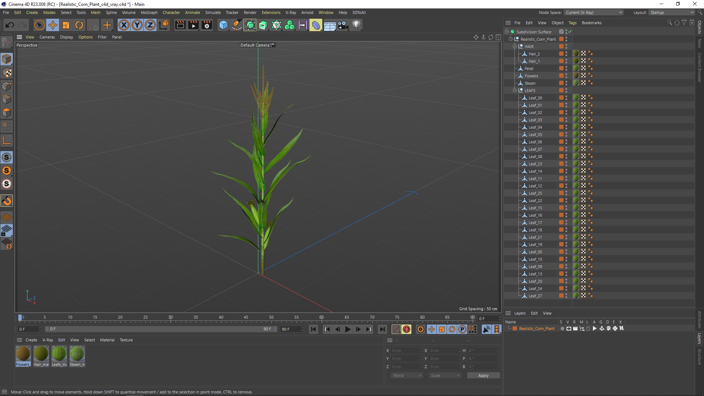Toggle Y axis lock icon

(137, 25)
